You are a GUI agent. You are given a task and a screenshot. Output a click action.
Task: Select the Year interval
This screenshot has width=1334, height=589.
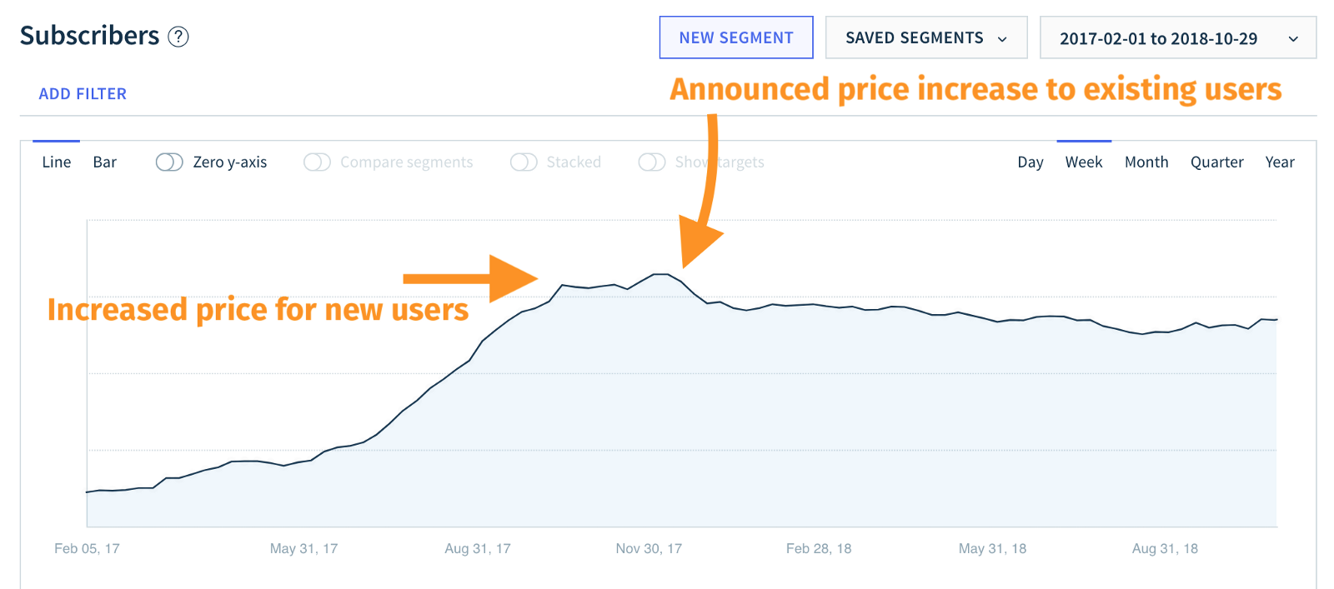coord(1280,162)
